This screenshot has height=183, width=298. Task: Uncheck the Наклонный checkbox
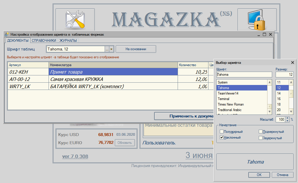coord(222,137)
